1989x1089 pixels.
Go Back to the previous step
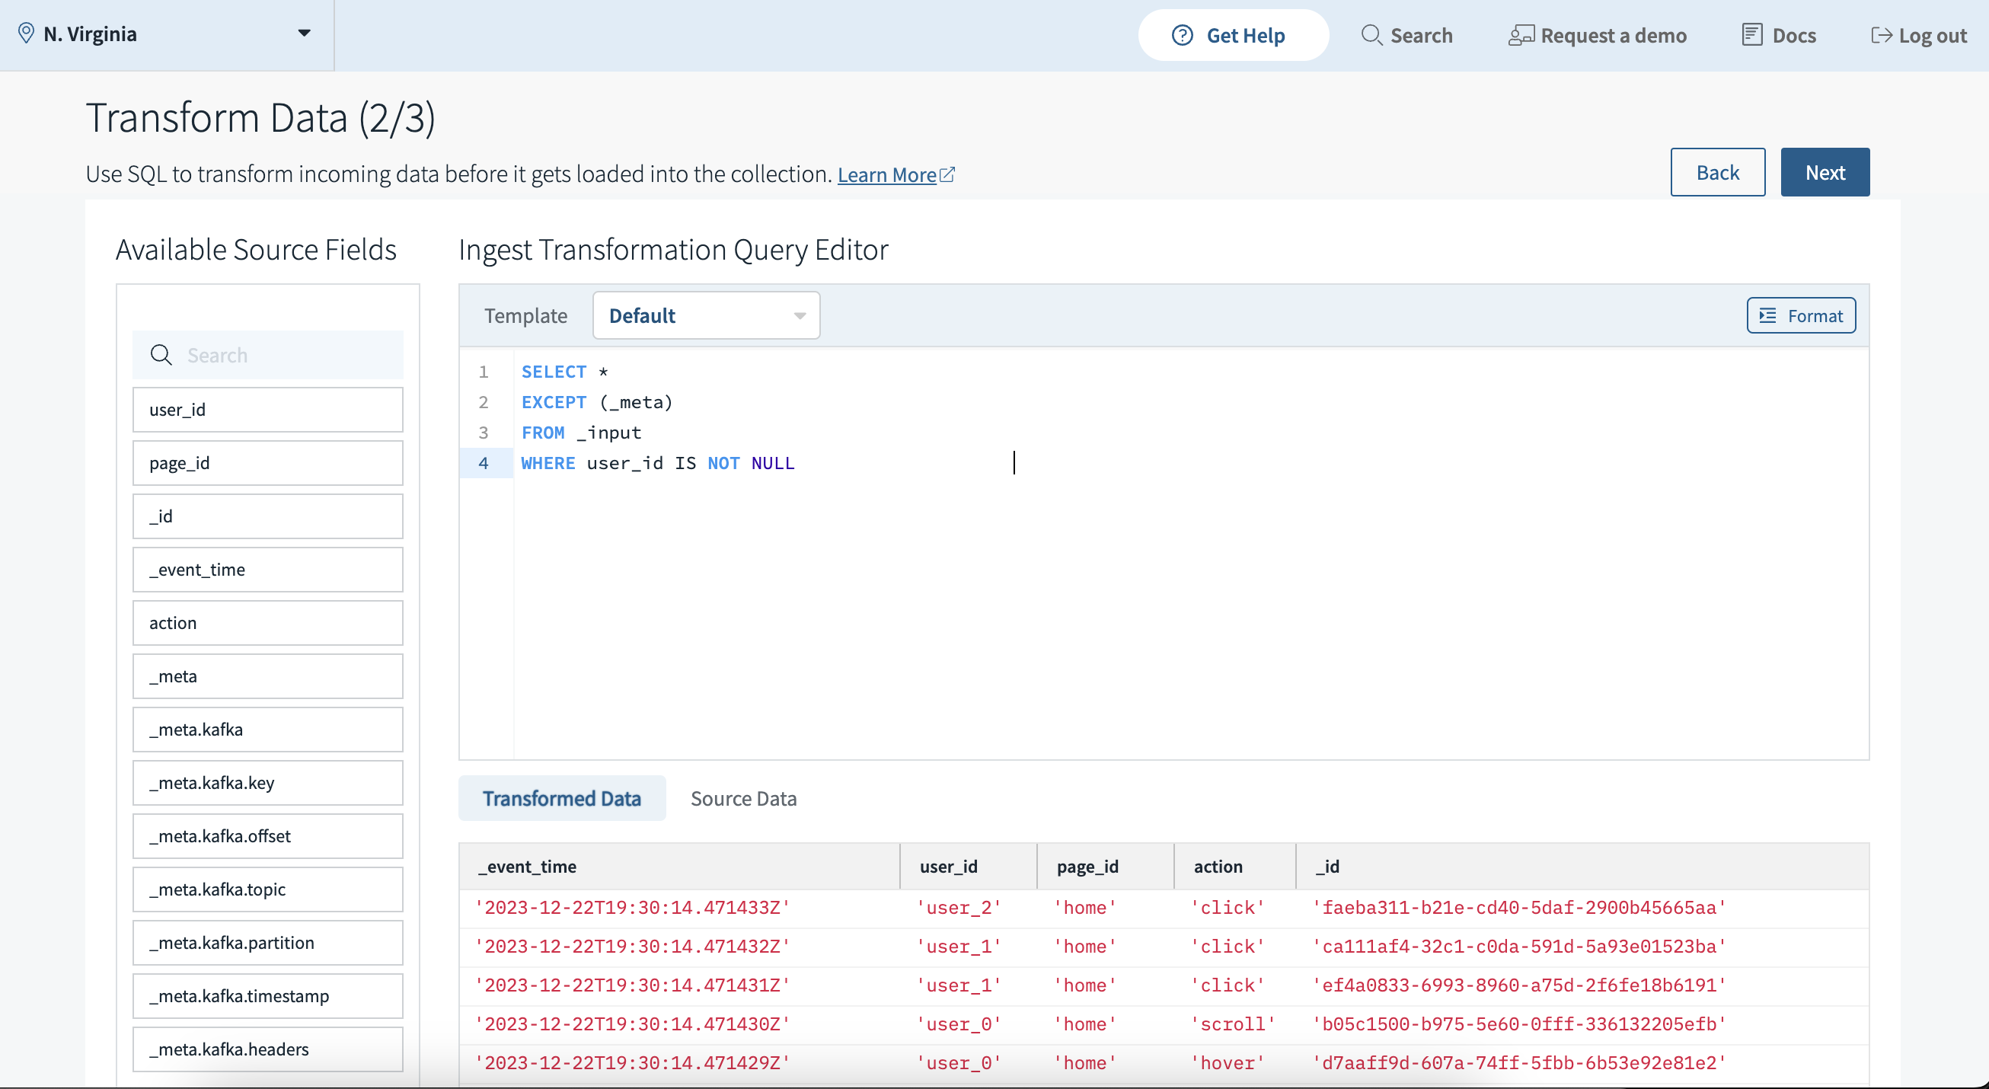point(1716,172)
